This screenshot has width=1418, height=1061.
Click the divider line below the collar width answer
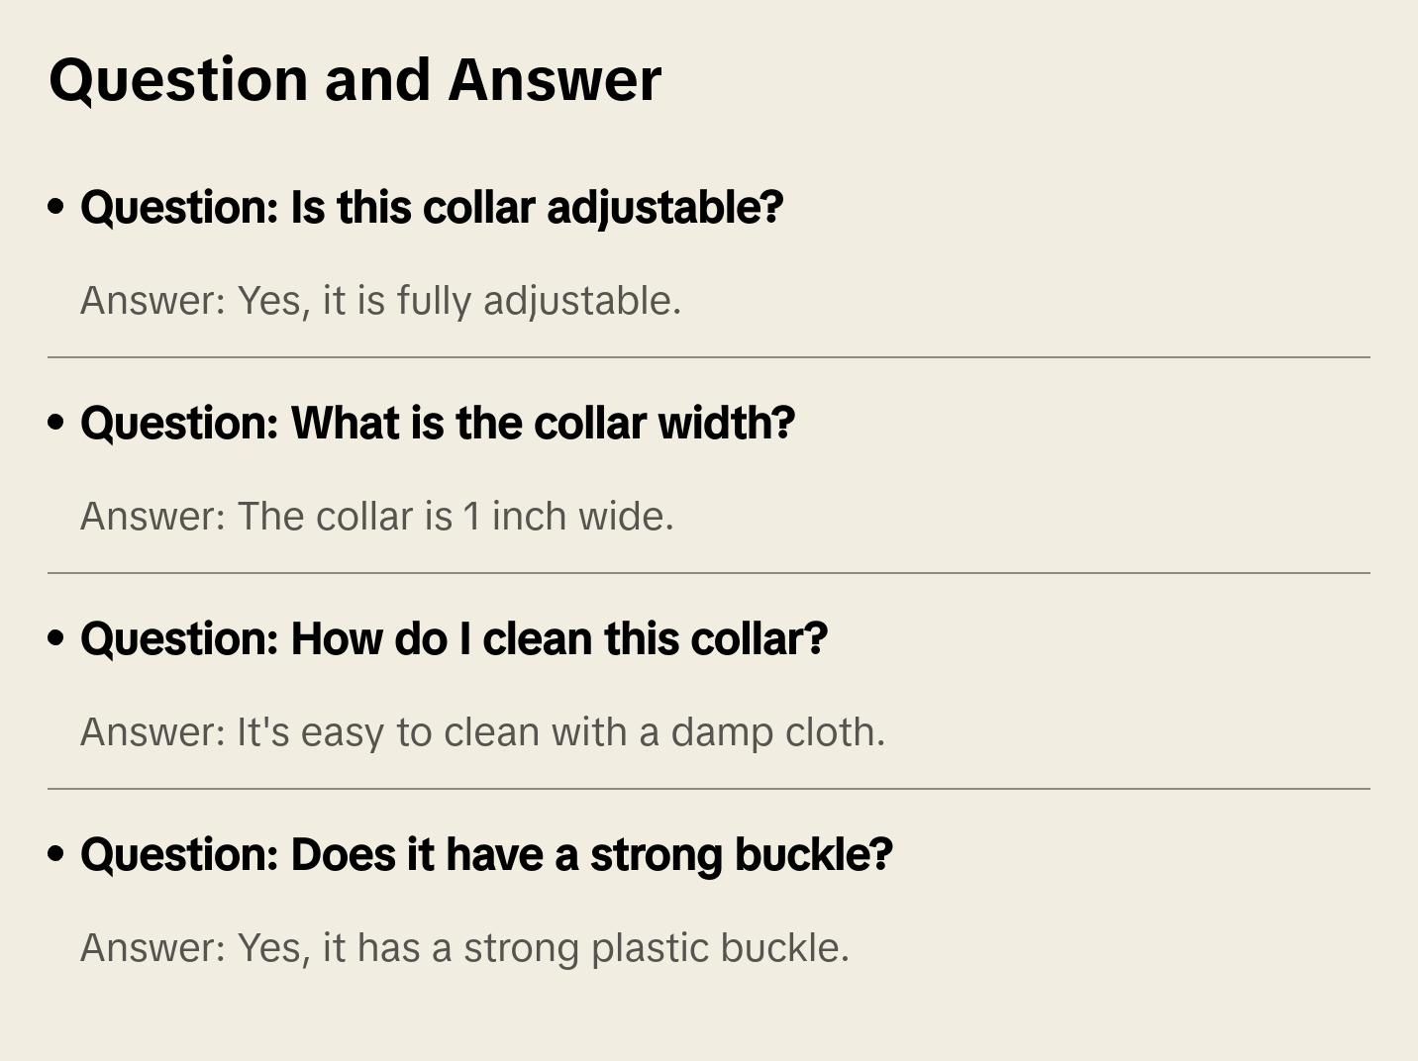[709, 573]
